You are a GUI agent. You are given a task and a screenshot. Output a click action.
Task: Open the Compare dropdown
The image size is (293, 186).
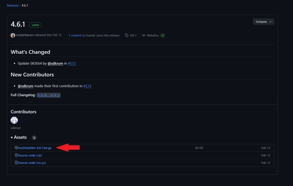pos(263,22)
